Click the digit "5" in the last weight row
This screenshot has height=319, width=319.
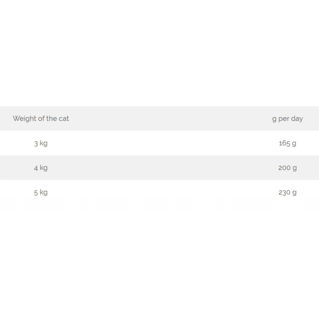36,192
